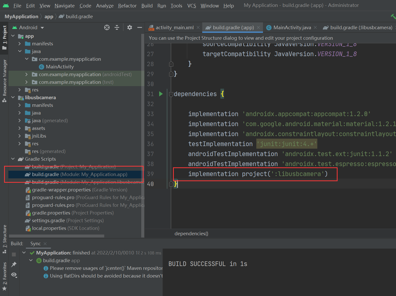Open the Help menu

tap(229, 6)
